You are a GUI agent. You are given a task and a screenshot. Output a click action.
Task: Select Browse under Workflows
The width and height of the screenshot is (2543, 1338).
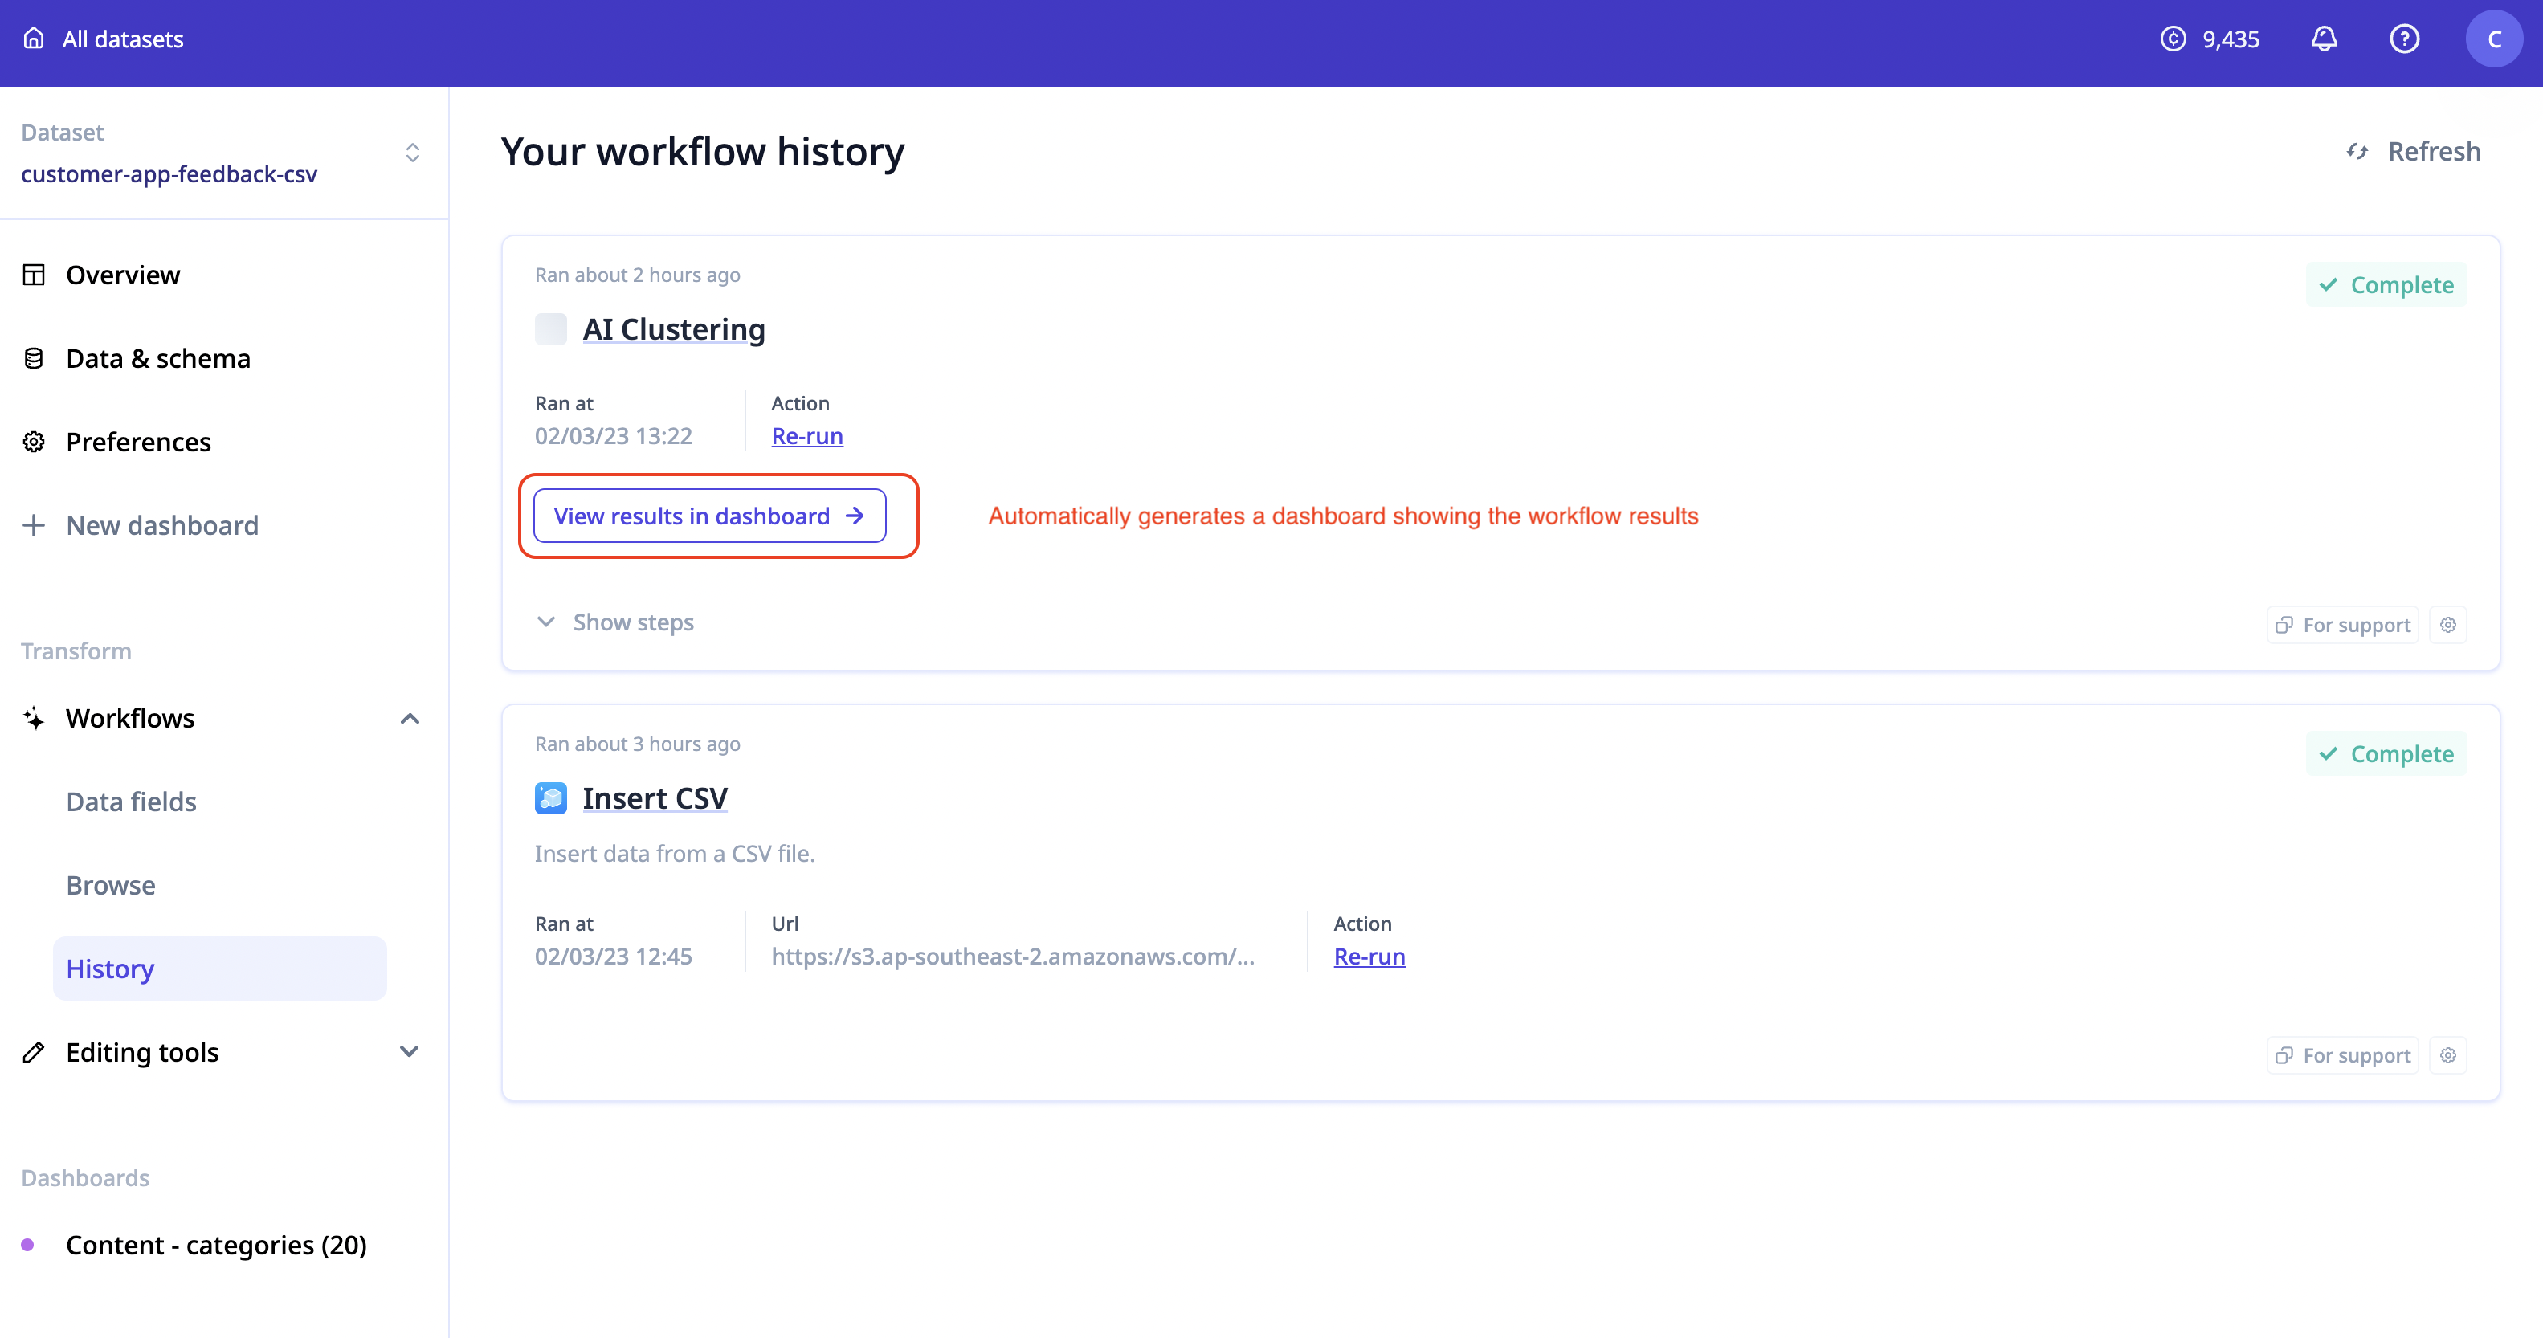click(x=111, y=885)
